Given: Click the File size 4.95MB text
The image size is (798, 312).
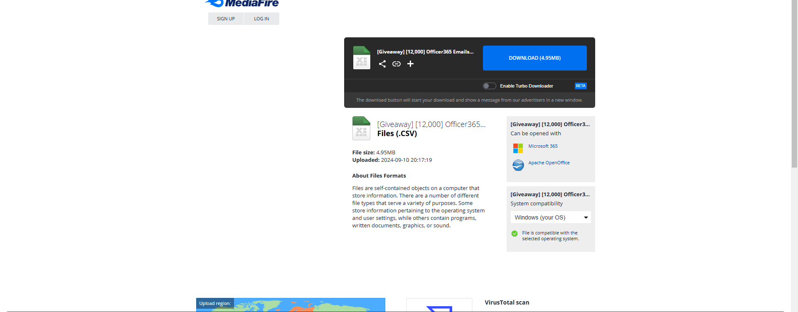Looking at the screenshot, I should 374,152.
